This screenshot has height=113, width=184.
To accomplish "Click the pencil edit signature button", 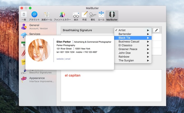I will pos(156,30).
